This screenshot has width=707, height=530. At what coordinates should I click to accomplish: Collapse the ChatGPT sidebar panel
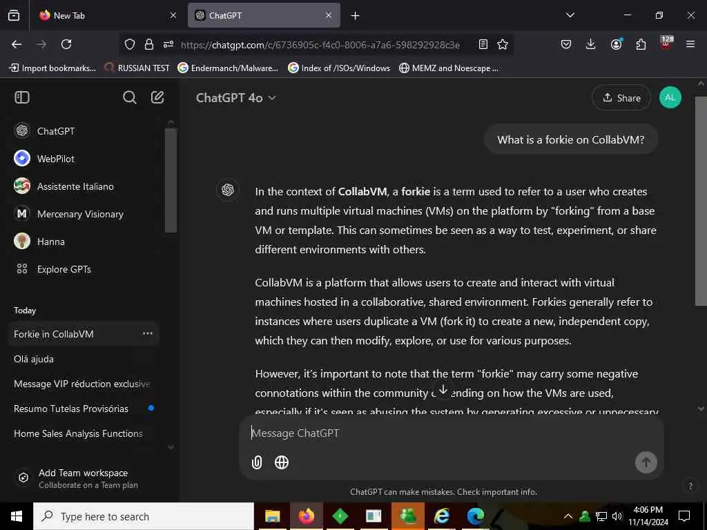click(x=22, y=97)
